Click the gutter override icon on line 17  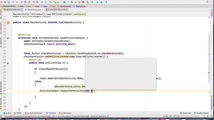8,38
